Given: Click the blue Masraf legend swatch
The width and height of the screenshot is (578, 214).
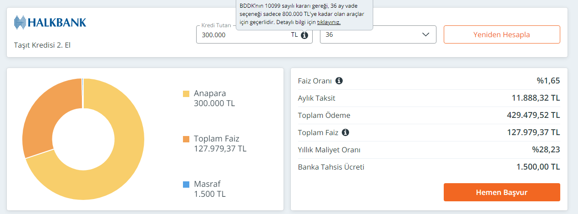Looking at the screenshot, I should (186, 185).
